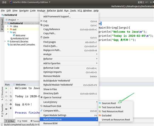
Task: Open the Build menu in menu bar
Action: (60, 11)
